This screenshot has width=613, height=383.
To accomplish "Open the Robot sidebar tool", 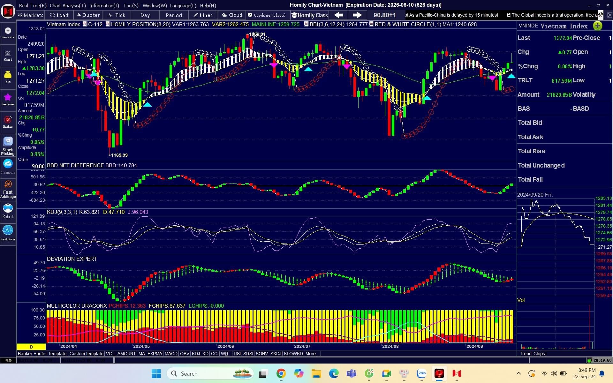I will pos(8,211).
